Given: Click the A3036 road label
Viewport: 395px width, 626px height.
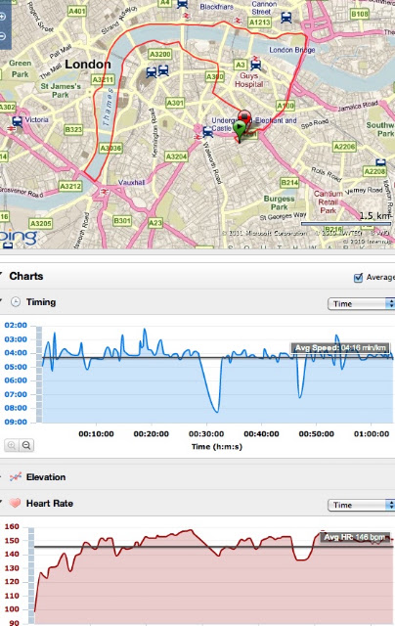Looking at the screenshot, I should tap(110, 148).
